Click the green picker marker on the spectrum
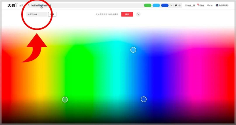The height and width of the screenshot is (125, 236). [x=65, y=99]
